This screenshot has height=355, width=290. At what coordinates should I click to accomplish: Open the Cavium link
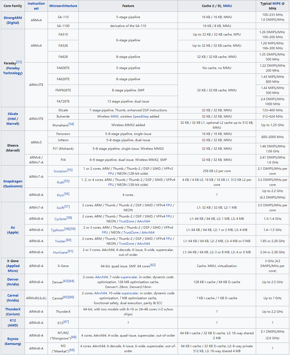click(x=13, y=314)
